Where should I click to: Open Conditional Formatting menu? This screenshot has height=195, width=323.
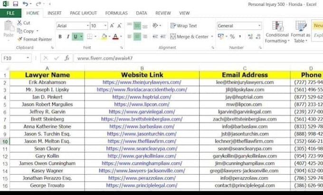277,32
